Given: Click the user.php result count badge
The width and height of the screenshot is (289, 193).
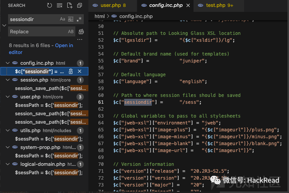Looking at the screenshot, I should pyautogui.click(x=80, y=97).
